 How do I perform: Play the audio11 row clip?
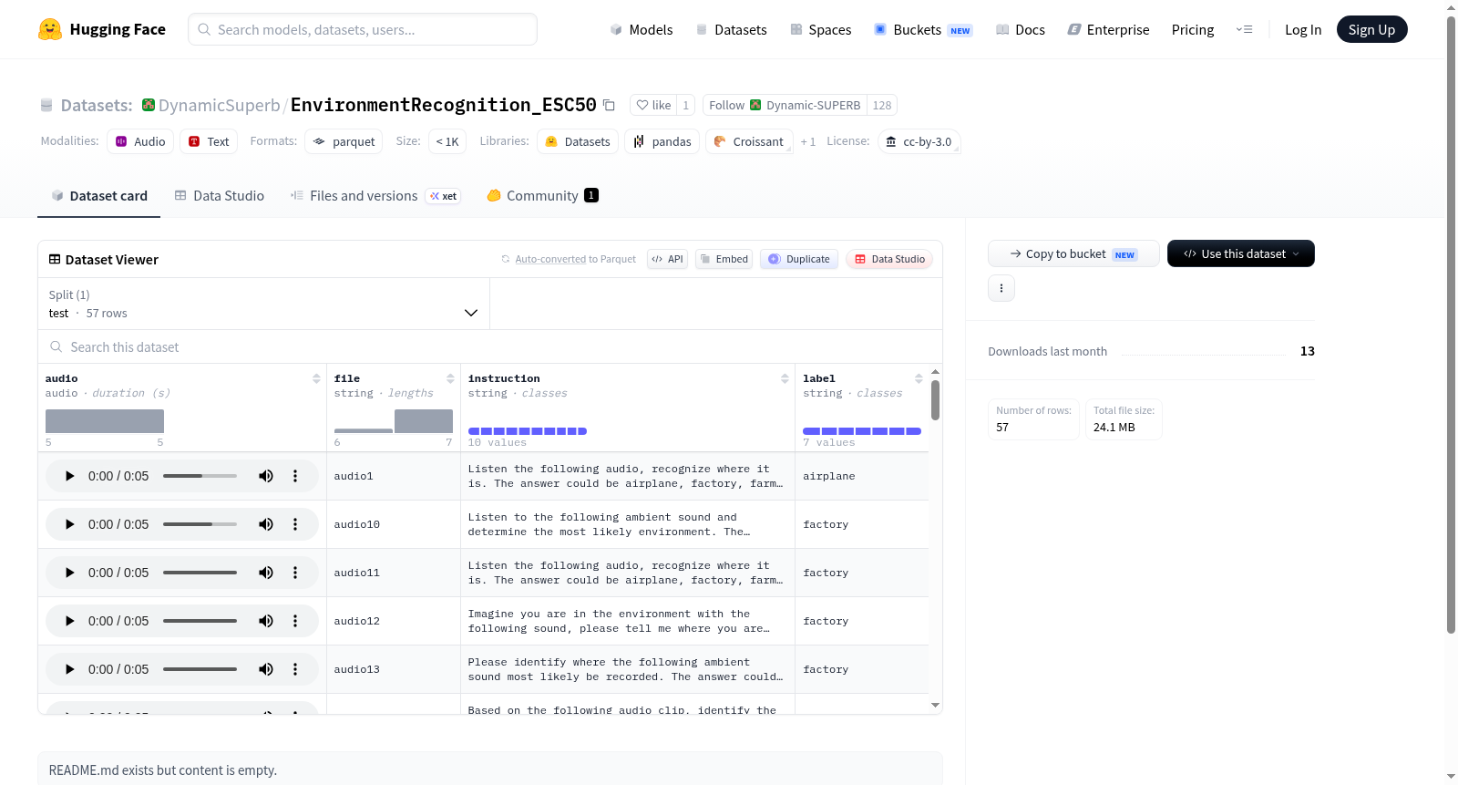(x=69, y=573)
